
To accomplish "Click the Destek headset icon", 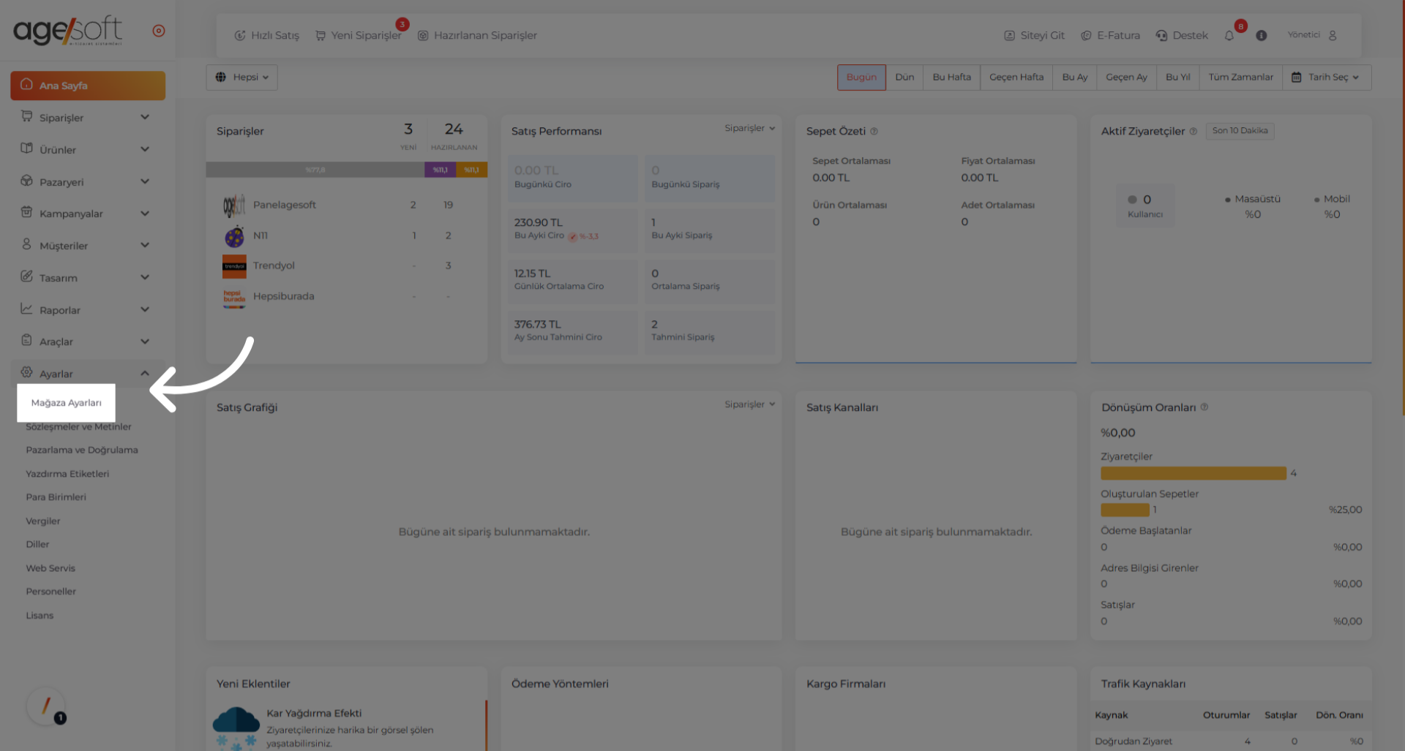I will pos(1161,36).
